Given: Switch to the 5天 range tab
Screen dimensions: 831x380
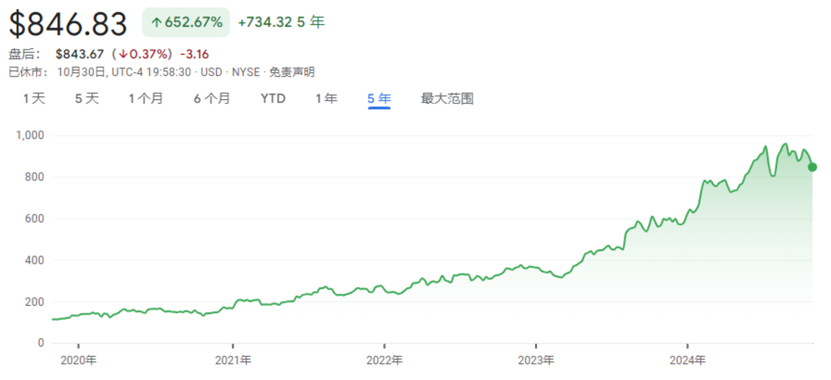Looking at the screenshot, I should point(87,99).
